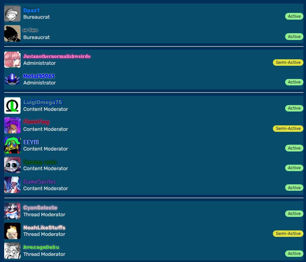Visit LuigiOmega75's user page

42,102
